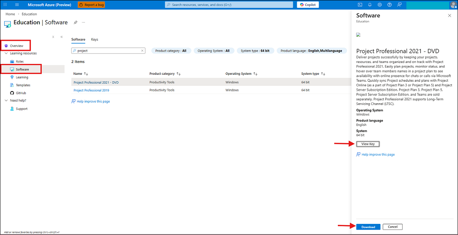The height and width of the screenshot is (235, 458).
Task: Click the sidebar X clear icon
Action: (53, 37)
